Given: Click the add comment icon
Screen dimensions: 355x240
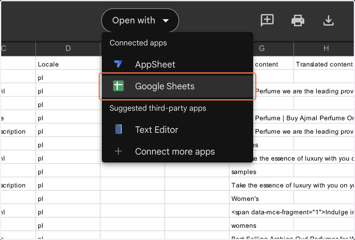Looking at the screenshot, I should tap(267, 20).
